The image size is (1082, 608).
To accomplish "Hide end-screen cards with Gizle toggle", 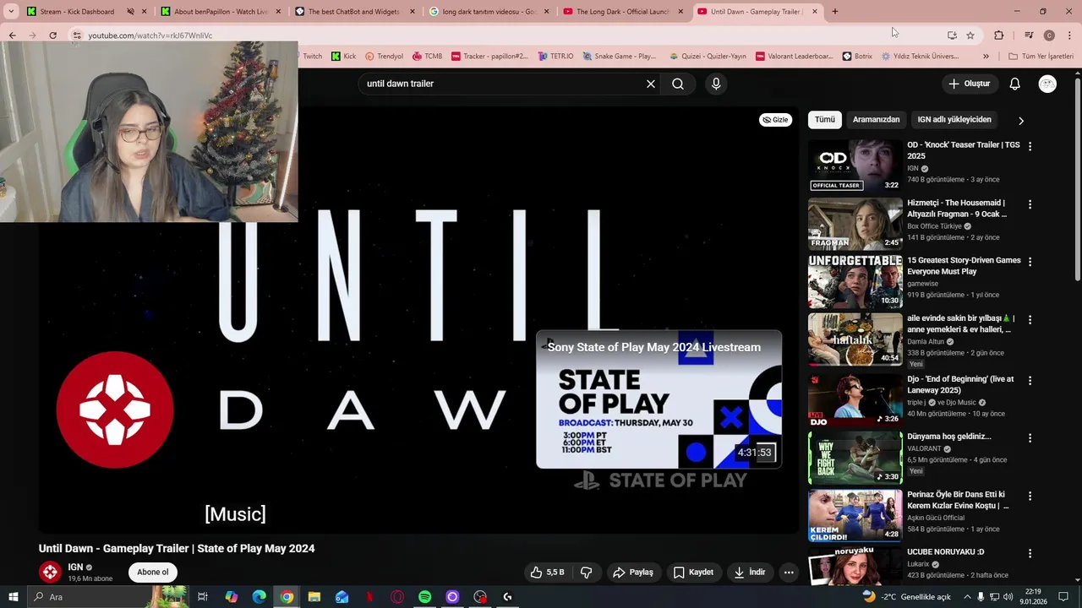I will (x=775, y=120).
